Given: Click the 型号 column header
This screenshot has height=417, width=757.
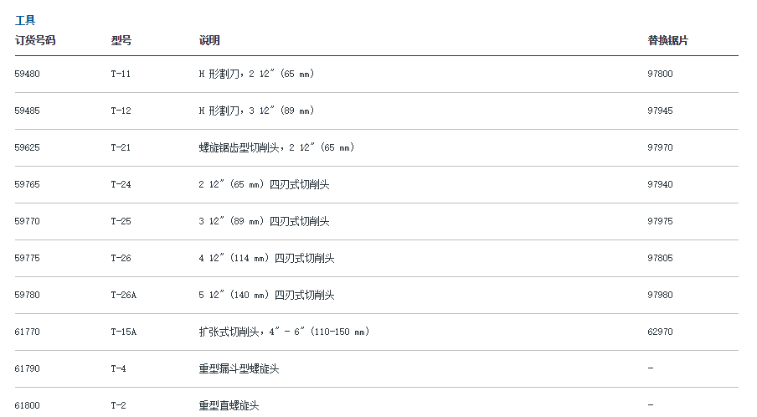Looking at the screenshot, I should [x=121, y=40].
